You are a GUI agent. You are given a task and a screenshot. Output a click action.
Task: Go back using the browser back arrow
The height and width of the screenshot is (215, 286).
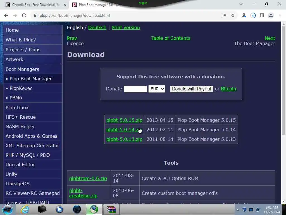coord(6,16)
